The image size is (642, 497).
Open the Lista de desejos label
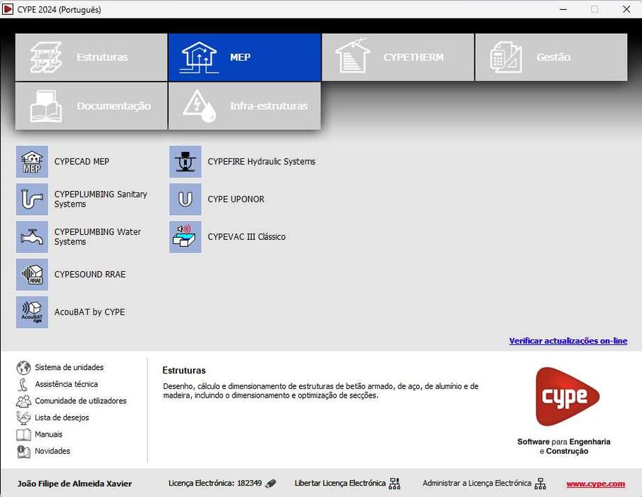coord(62,417)
